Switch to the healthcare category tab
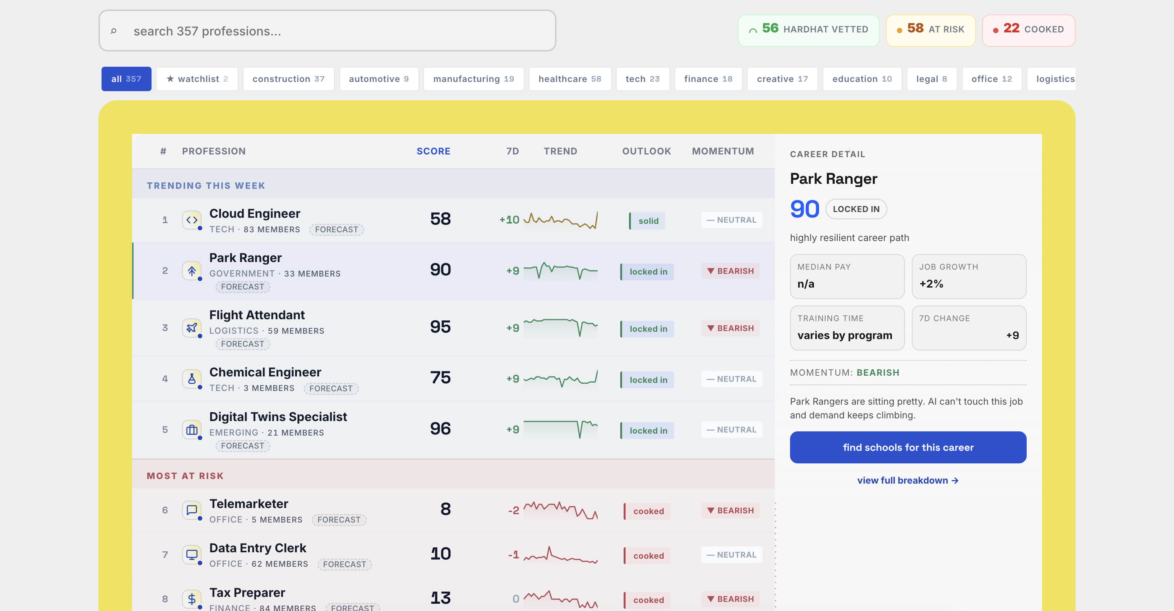 (x=570, y=78)
